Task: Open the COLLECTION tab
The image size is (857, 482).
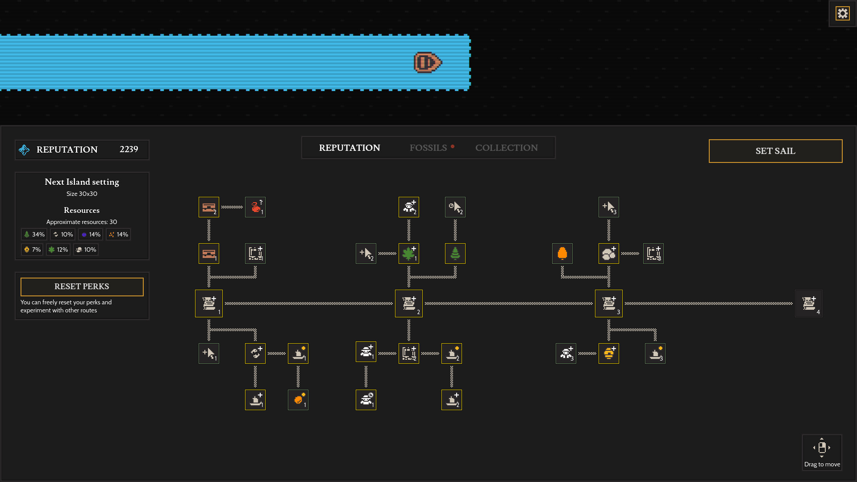Action: [x=507, y=148]
